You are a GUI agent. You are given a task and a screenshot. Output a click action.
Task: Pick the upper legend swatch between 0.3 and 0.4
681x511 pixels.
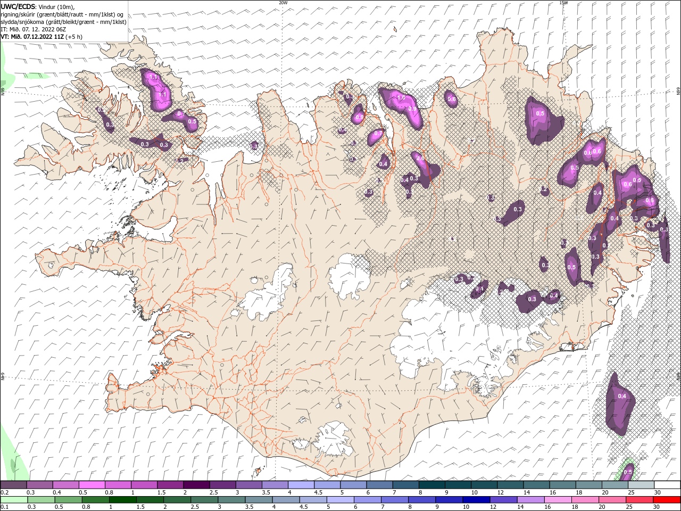click(x=39, y=485)
